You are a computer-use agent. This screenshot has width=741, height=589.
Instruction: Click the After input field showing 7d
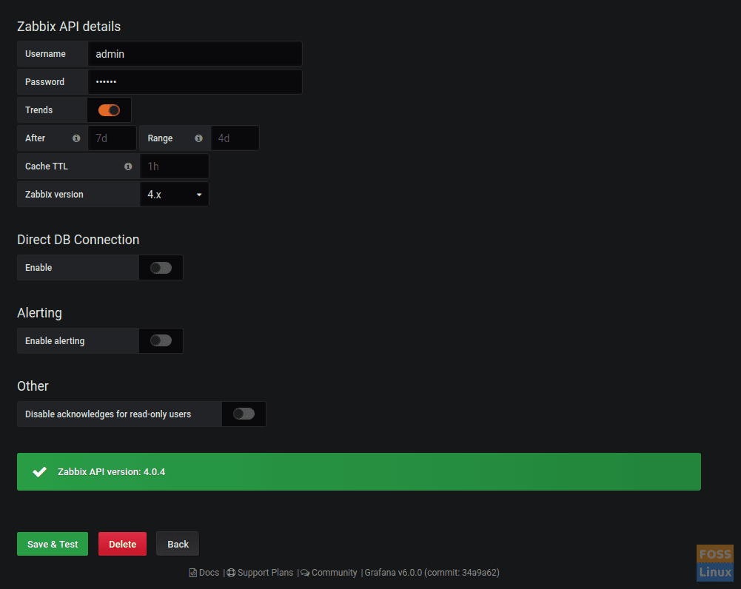[x=112, y=138]
